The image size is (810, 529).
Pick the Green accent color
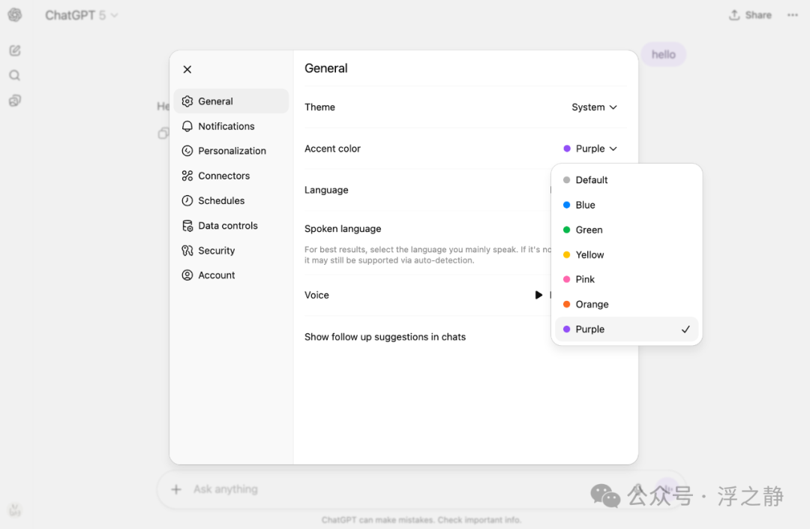[x=626, y=230]
